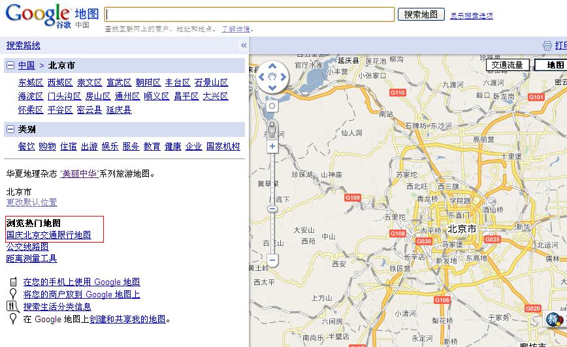The height and width of the screenshot is (347, 567).
Task: Collapse the left panel with the double chevron
Action: tap(244, 46)
